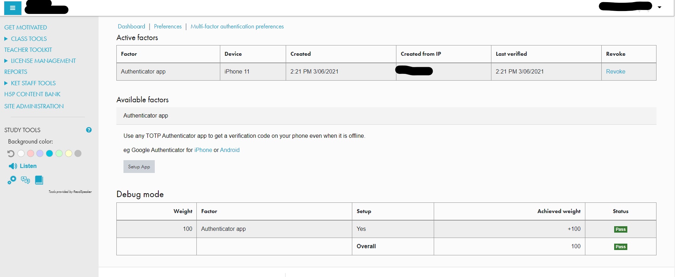Select the gray background color
This screenshot has width=675, height=277.
pyautogui.click(x=78, y=153)
